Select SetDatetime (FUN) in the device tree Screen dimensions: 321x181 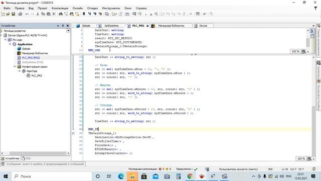coord(33,62)
